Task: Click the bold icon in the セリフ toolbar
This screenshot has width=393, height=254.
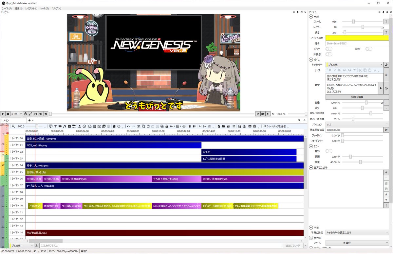Action: coord(330,70)
